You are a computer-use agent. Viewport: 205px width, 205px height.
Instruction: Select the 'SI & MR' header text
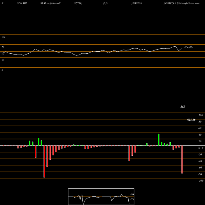(x=22, y=3)
